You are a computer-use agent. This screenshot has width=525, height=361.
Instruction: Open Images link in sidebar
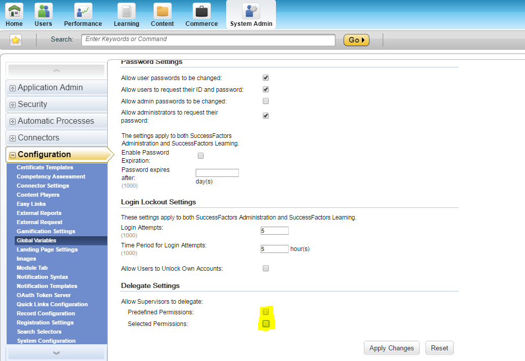26,259
